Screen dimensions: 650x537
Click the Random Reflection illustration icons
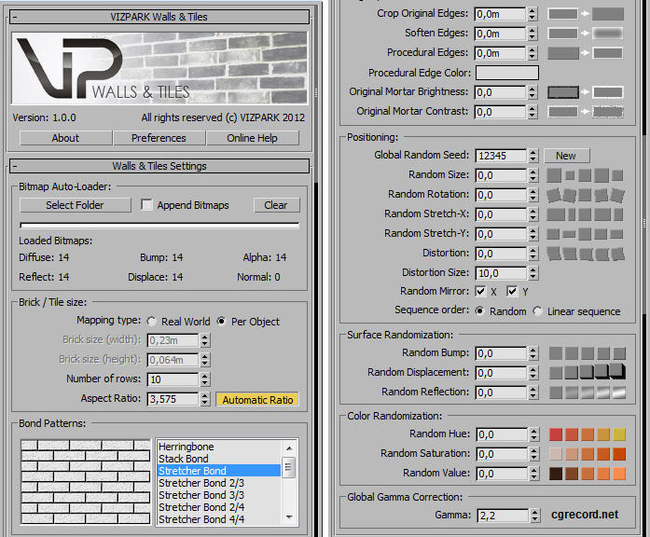[588, 392]
